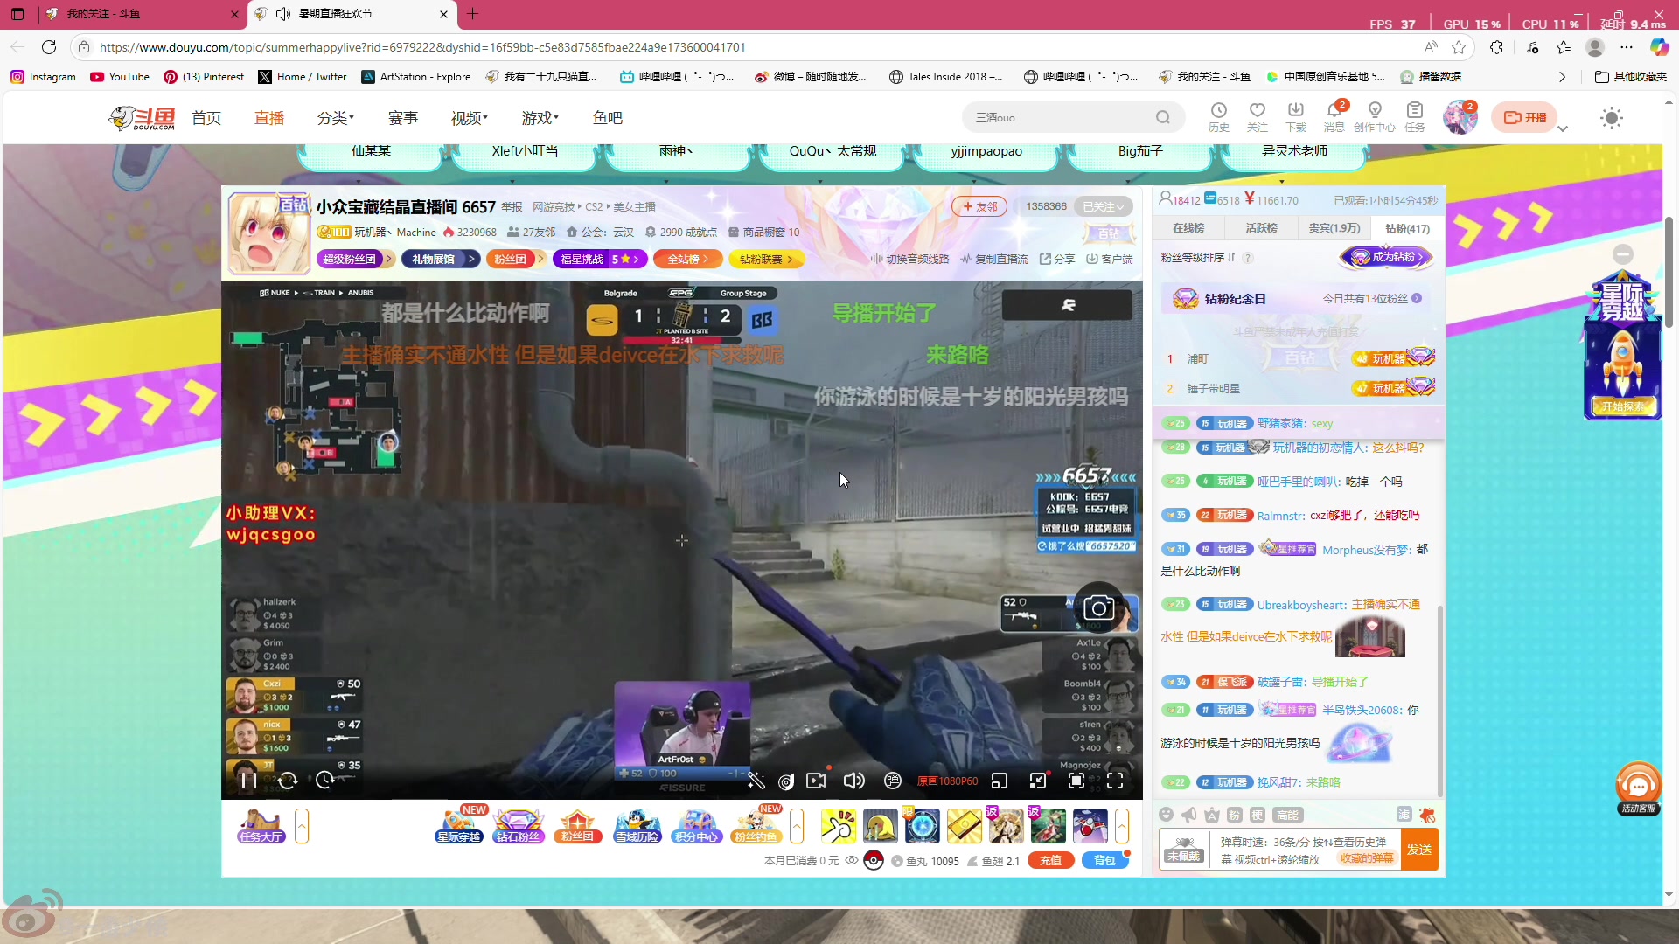The height and width of the screenshot is (944, 1679).
Task: Open 任务大厅 task hall icon
Action: point(261,826)
